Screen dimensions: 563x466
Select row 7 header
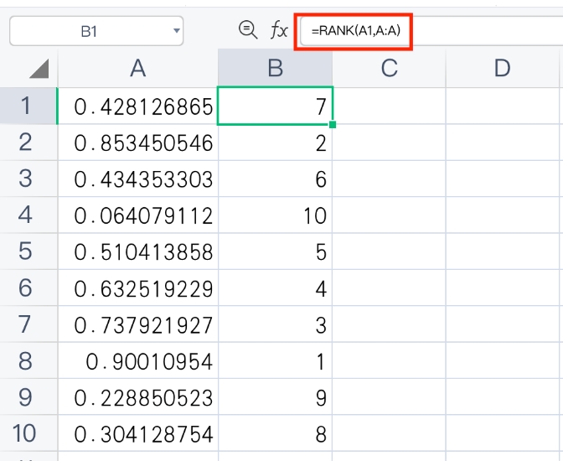(28, 324)
